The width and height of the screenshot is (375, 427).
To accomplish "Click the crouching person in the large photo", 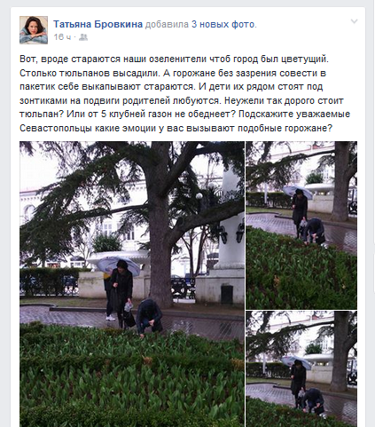I will point(149,317).
